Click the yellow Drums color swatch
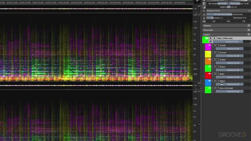The width and height of the screenshot is (251, 141). click(208, 54)
